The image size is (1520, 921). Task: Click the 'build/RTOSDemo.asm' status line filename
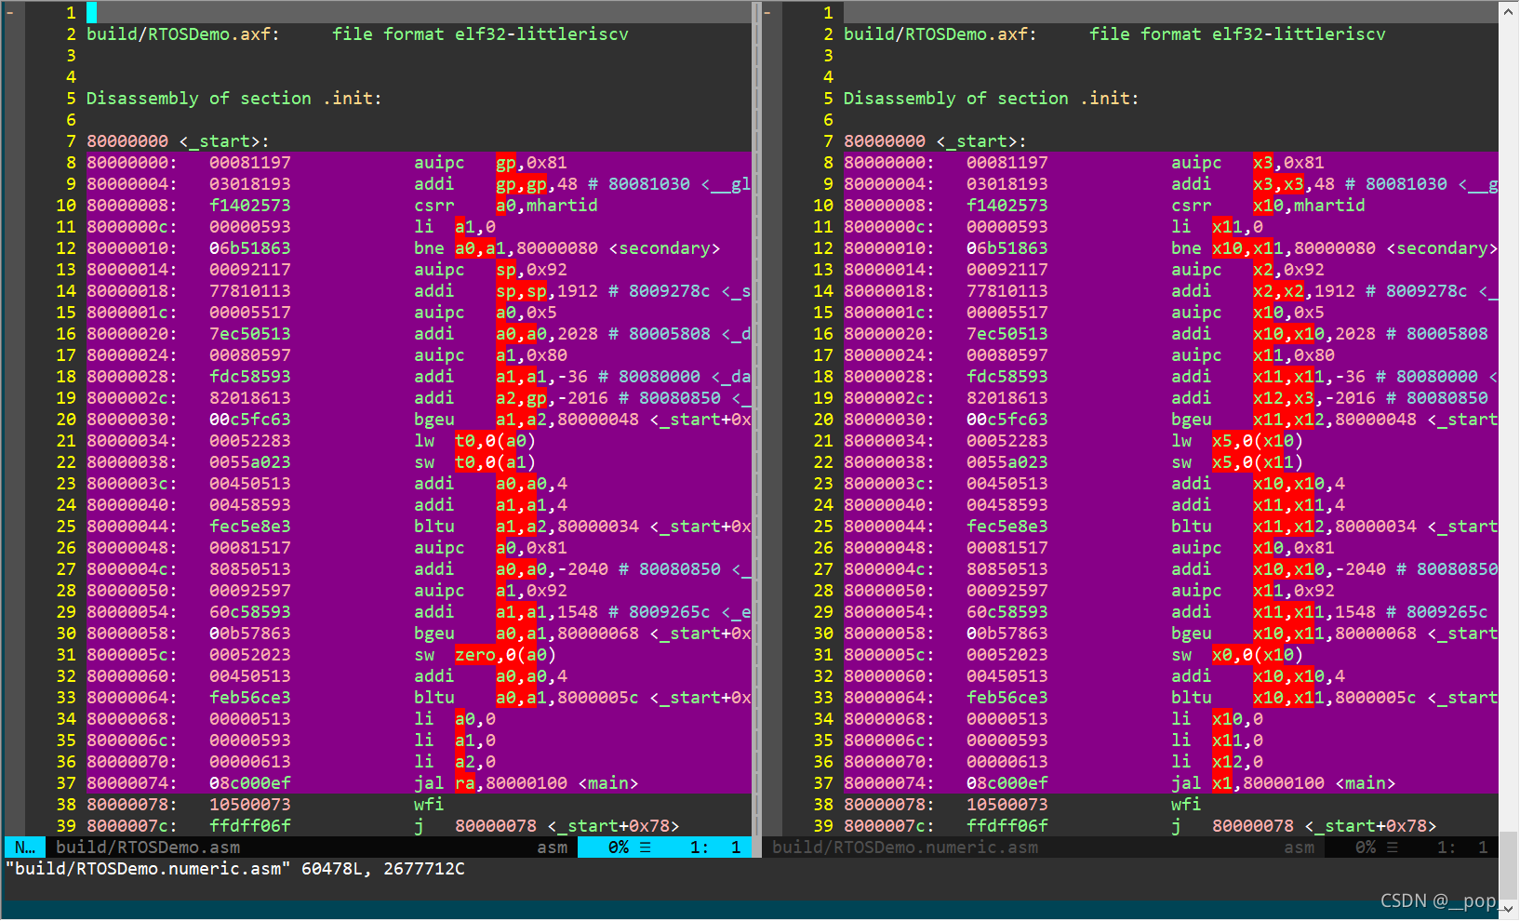(148, 848)
